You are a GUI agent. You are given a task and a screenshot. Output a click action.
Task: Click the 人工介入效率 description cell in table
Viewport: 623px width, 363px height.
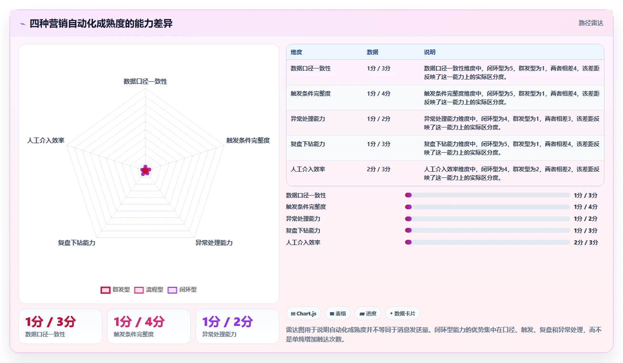pyautogui.click(x=512, y=173)
